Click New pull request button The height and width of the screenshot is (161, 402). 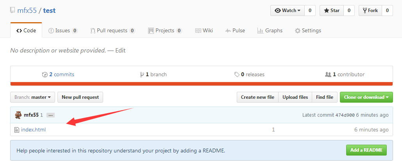click(x=80, y=97)
